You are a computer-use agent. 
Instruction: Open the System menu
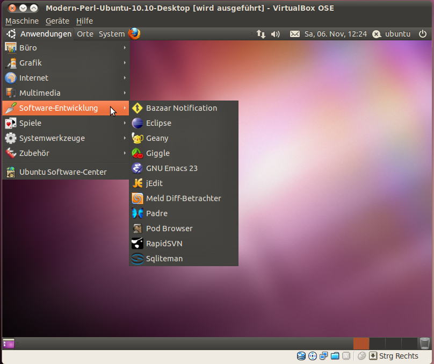pos(112,34)
